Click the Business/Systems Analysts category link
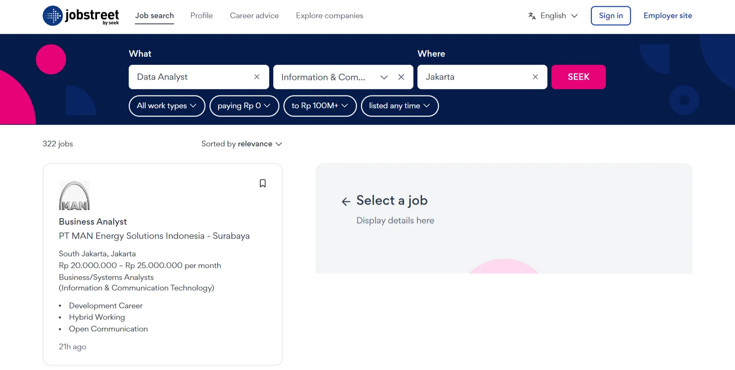This screenshot has height=370, width=735. [106, 277]
